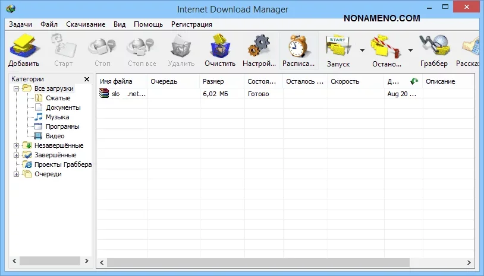Collapse the Все загрузки tree node
484x276 pixels.
[x=16, y=88]
